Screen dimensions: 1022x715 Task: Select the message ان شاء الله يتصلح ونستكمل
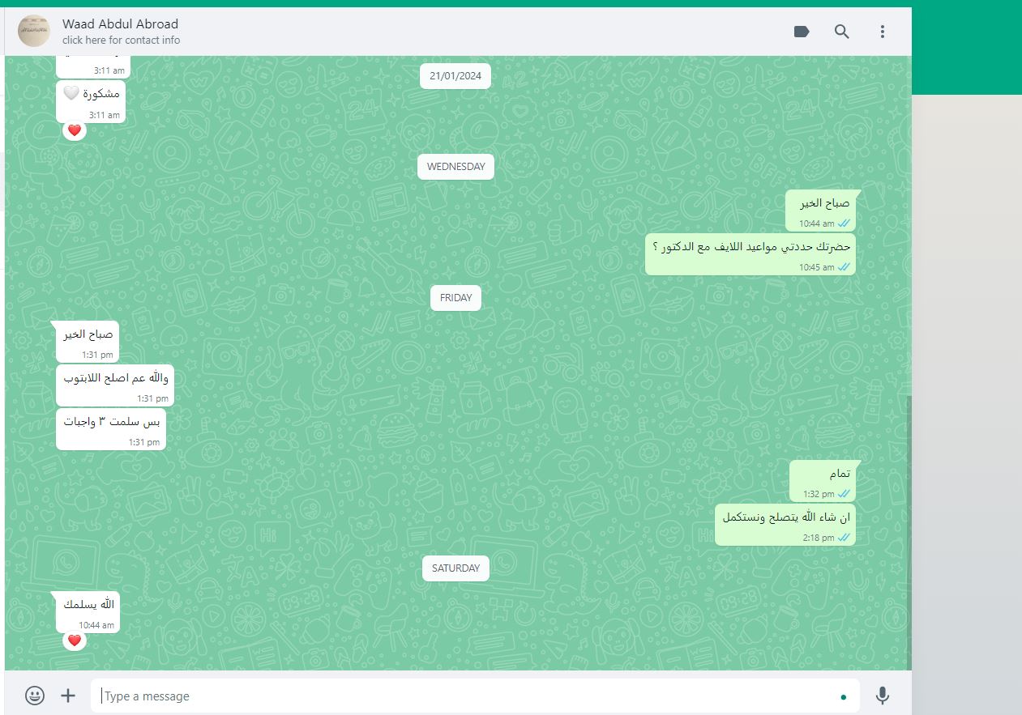pos(785,525)
